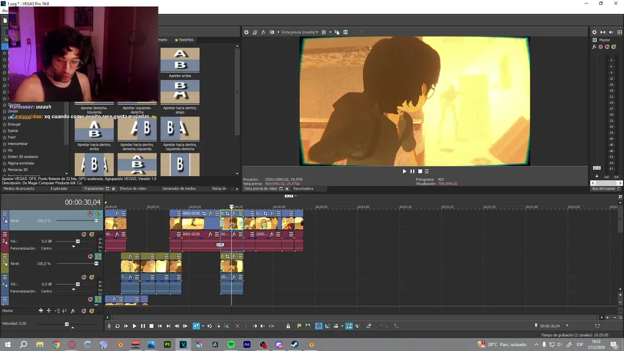Mute video track 1
This screenshot has height=351, width=624.
coord(90,214)
